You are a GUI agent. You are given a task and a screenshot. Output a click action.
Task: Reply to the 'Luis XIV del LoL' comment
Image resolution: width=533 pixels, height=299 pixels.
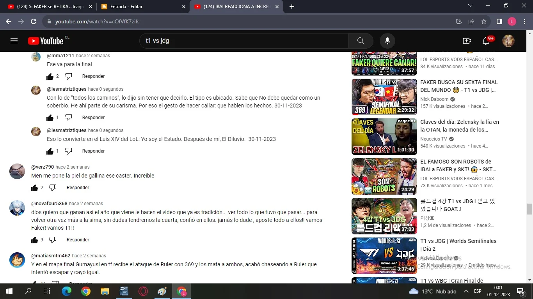click(93, 151)
